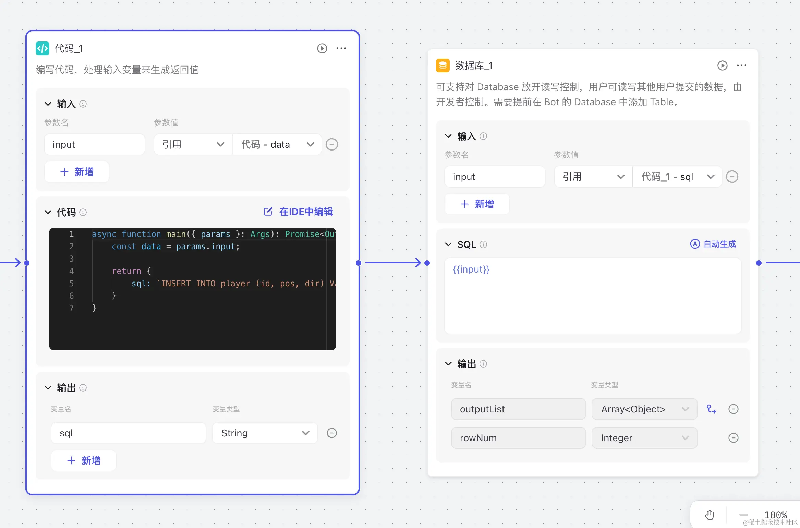This screenshot has width=800, height=528.
Task: Delete the rowNum output variable
Action: 733,438
